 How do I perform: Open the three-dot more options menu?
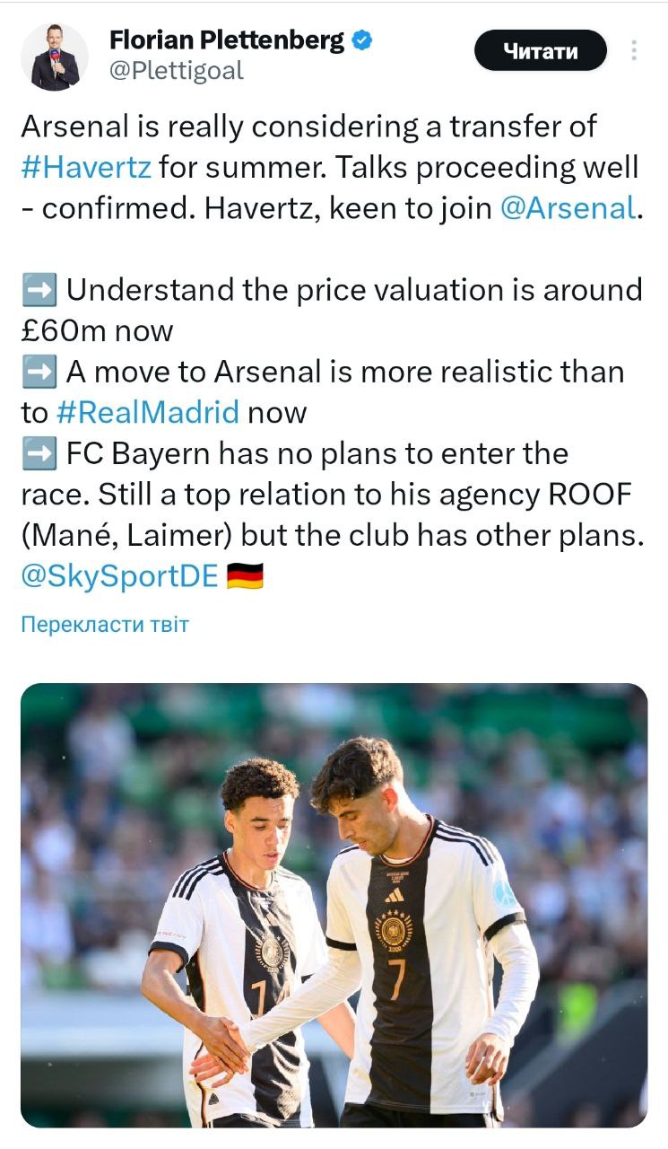coord(634,50)
